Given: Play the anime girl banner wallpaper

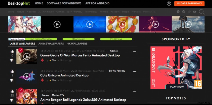Looking at the screenshot, I should (24, 24).
